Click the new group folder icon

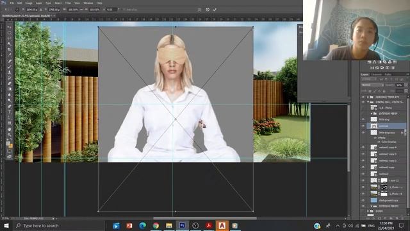click(391, 218)
